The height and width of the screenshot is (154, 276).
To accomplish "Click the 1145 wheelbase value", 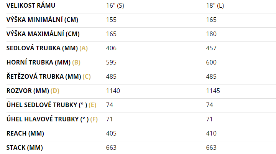I will point(213,91).
